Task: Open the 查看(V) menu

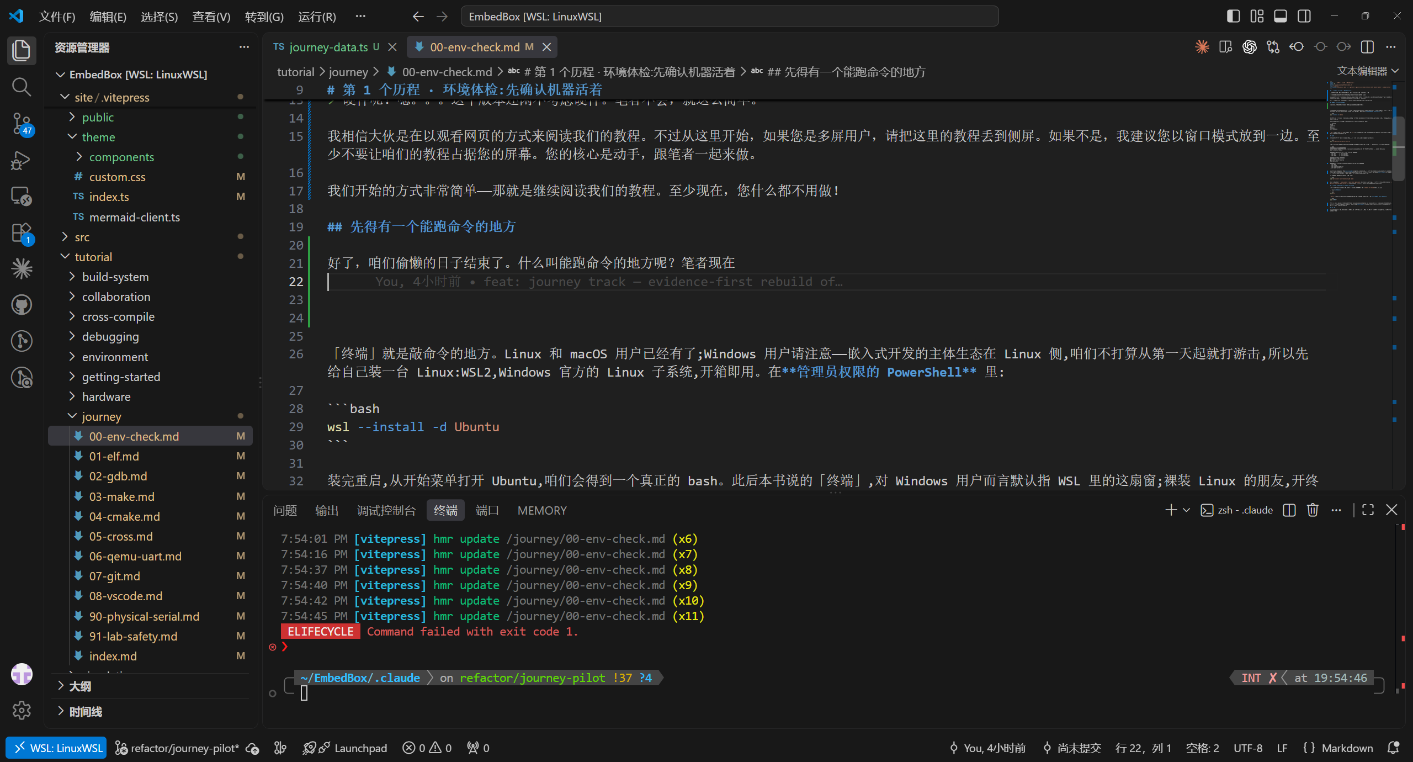Action: coord(211,17)
